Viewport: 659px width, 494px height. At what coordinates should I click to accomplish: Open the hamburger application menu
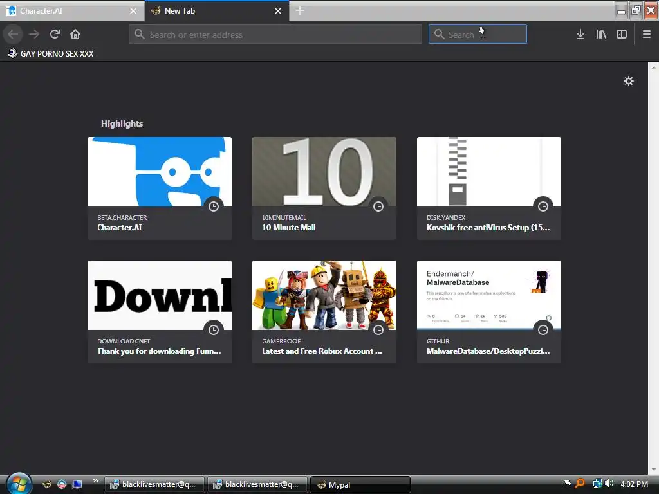[646, 34]
